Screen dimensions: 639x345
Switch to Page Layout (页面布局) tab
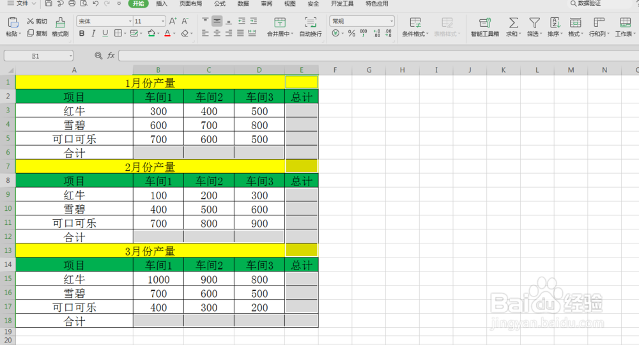point(190,4)
